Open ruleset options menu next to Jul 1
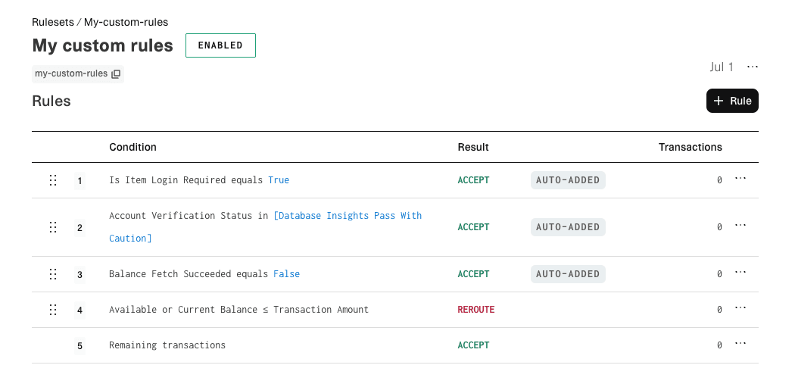The width and height of the screenshot is (795, 390). pos(753,67)
